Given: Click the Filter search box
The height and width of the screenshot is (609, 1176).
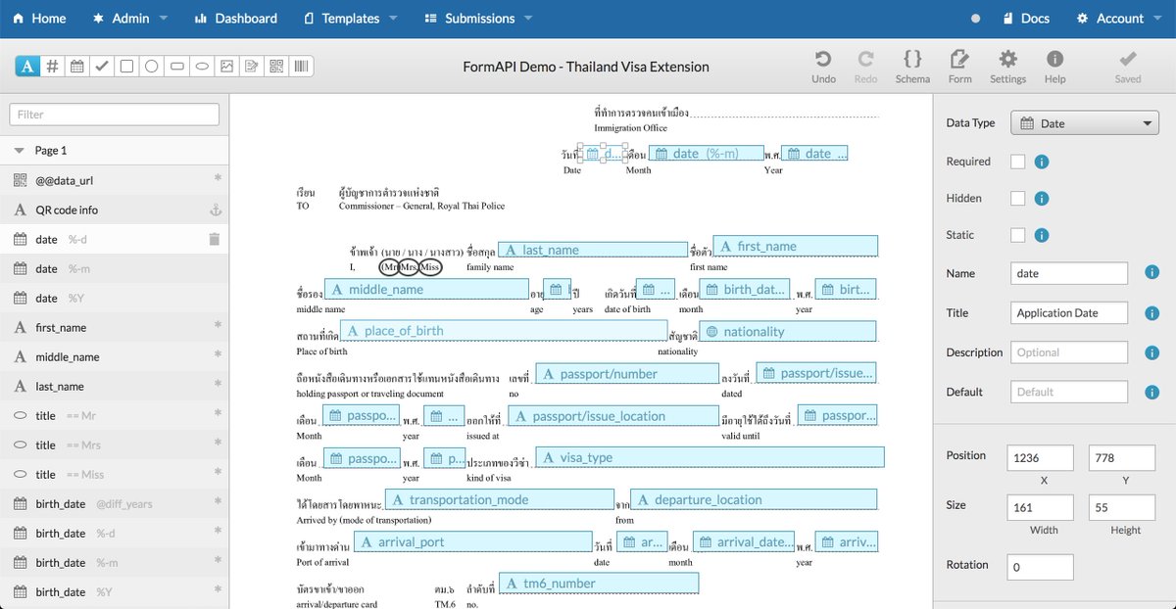Looking at the screenshot, I should (x=114, y=115).
